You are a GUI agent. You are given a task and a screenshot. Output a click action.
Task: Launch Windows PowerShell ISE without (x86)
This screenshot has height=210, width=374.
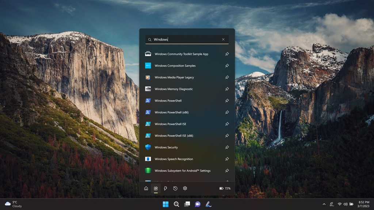187,124
